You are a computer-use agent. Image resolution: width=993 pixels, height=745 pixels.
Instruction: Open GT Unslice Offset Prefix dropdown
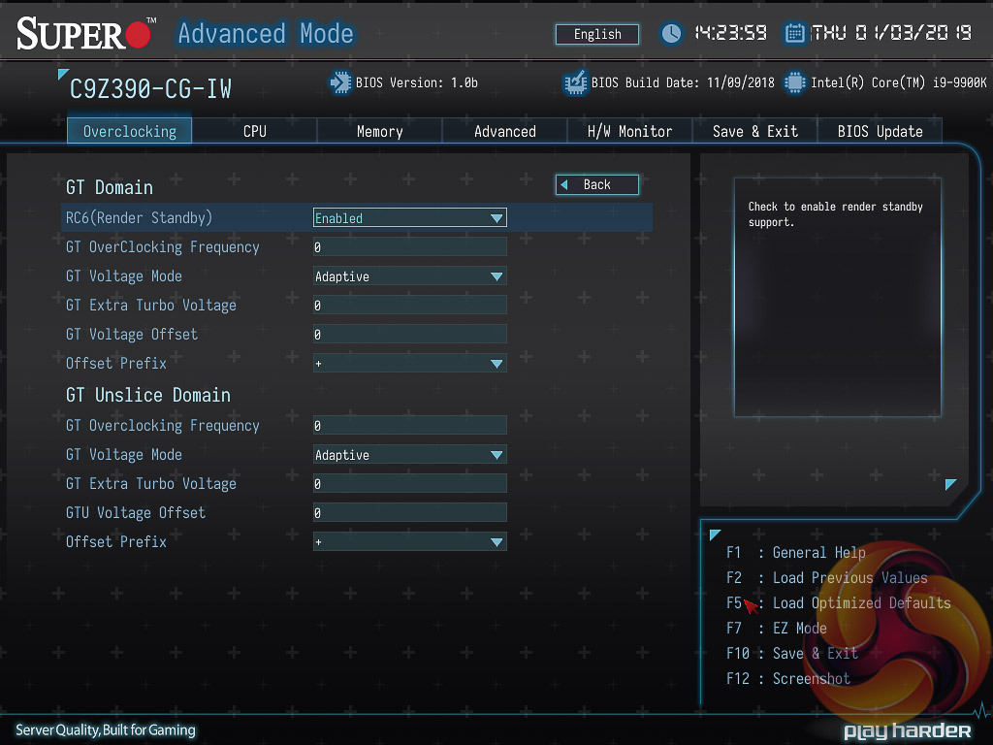(410, 542)
